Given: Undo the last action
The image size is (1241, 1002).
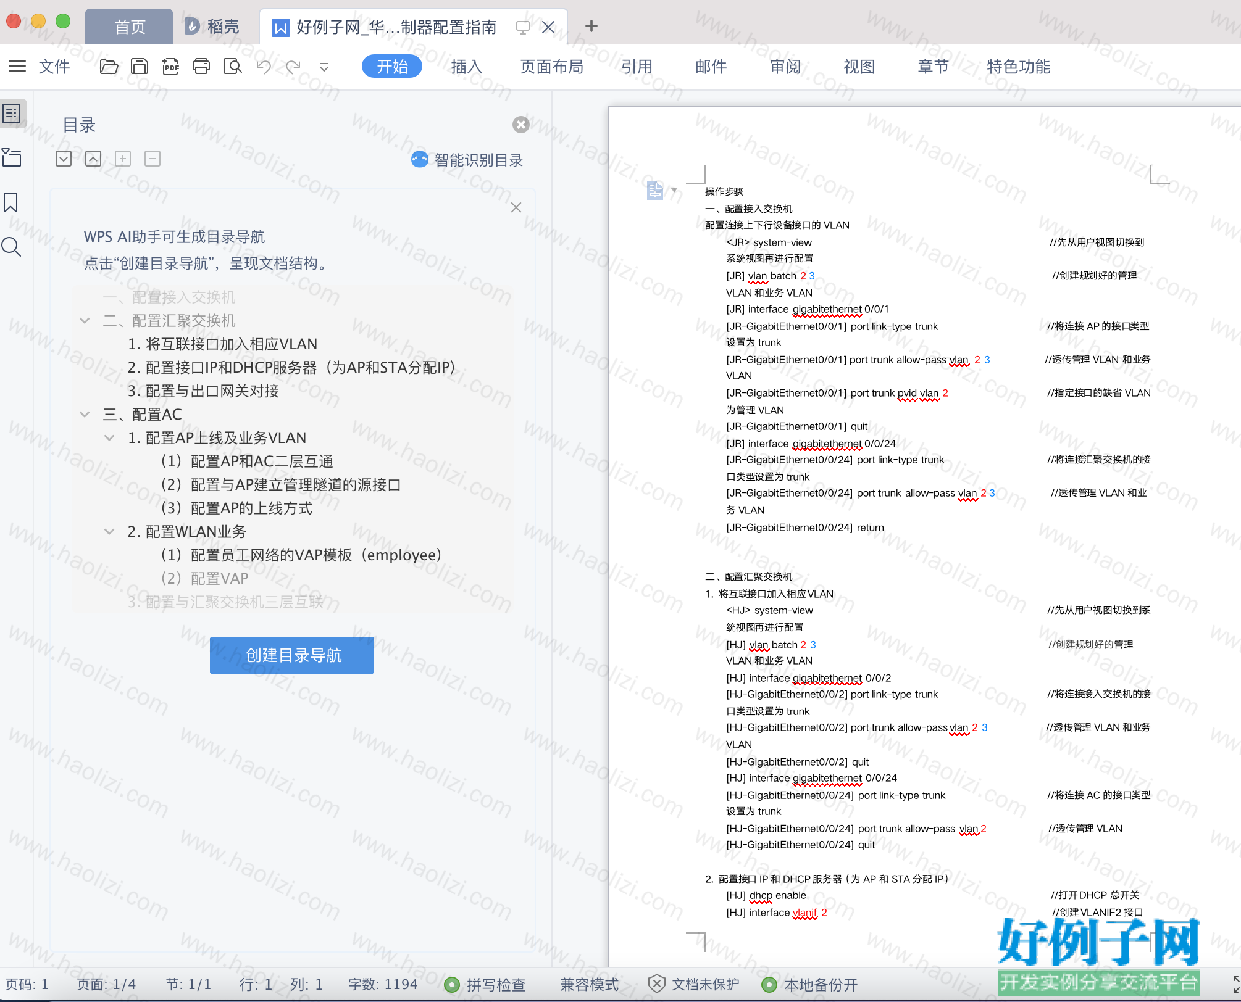Looking at the screenshot, I should 264,66.
